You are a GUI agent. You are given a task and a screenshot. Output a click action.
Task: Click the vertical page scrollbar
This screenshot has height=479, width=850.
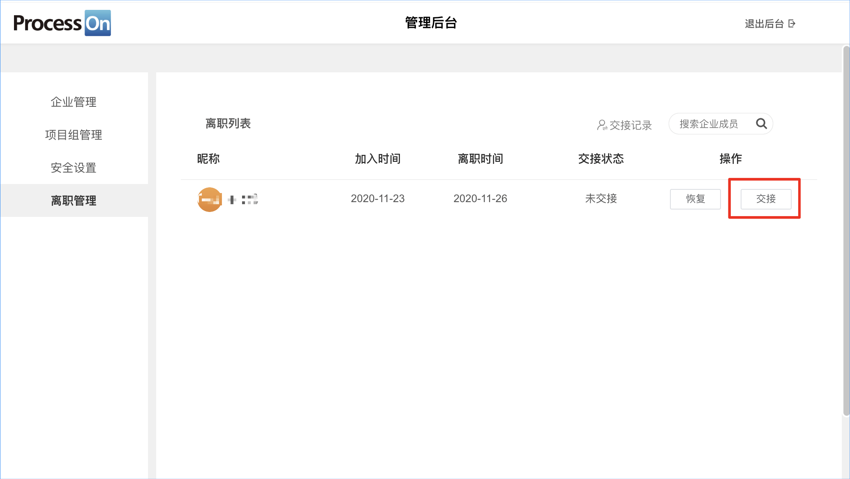coord(846,230)
